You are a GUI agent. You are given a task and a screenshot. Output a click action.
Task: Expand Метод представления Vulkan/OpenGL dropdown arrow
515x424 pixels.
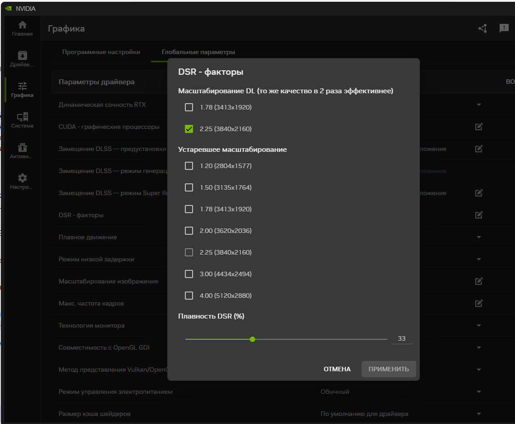pyautogui.click(x=479, y=369)
